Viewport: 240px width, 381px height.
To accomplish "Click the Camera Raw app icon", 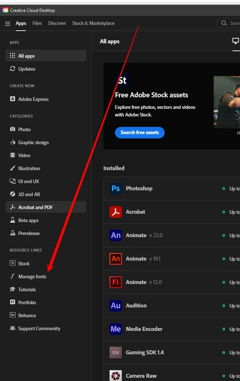I will pos(116,376).
